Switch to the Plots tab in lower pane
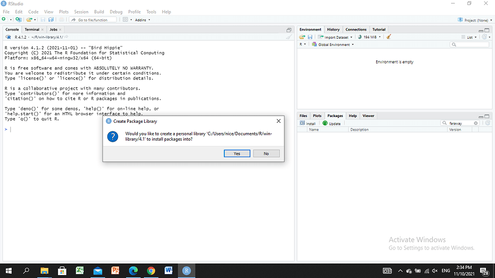495x278 pixels. coord(317,116)
